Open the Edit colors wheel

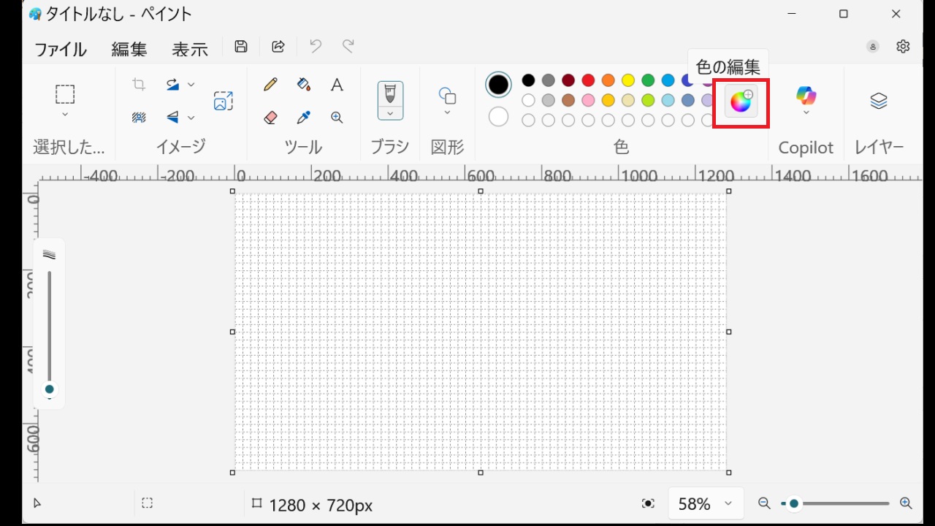click(x=741, y=102)
